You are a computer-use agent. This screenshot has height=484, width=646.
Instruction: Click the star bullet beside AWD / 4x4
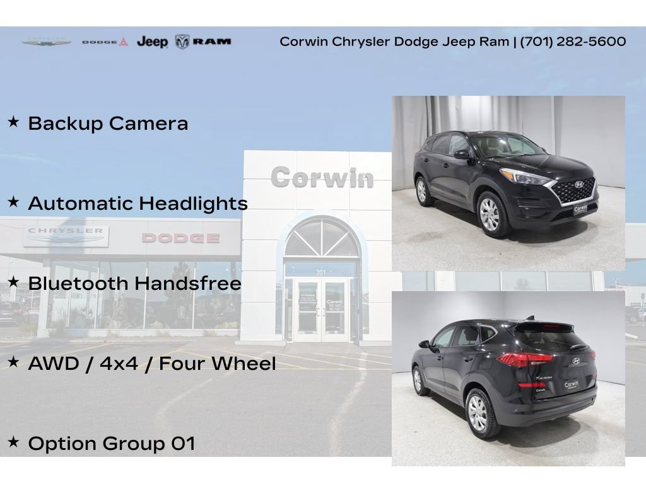coord(13,362)
